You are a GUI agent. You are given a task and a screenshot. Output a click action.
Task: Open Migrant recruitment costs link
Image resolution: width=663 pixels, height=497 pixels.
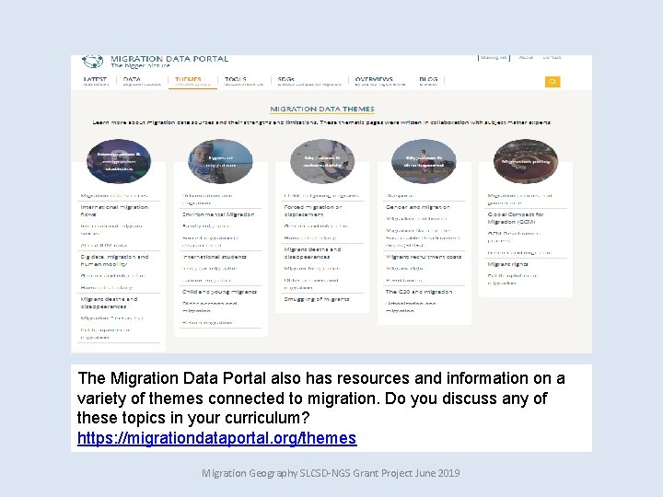tap(424, 257)
